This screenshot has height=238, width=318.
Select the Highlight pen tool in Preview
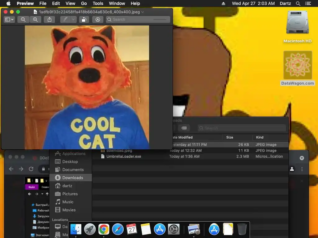[x=65, y=20]
